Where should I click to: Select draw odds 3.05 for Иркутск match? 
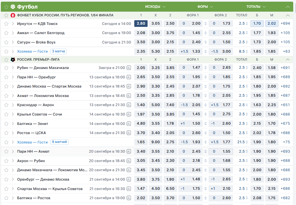pos(156,23)
